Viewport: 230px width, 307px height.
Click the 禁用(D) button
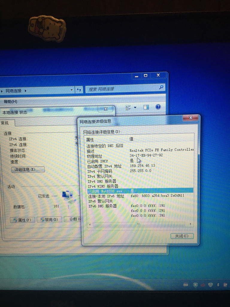tap(49, 219)
